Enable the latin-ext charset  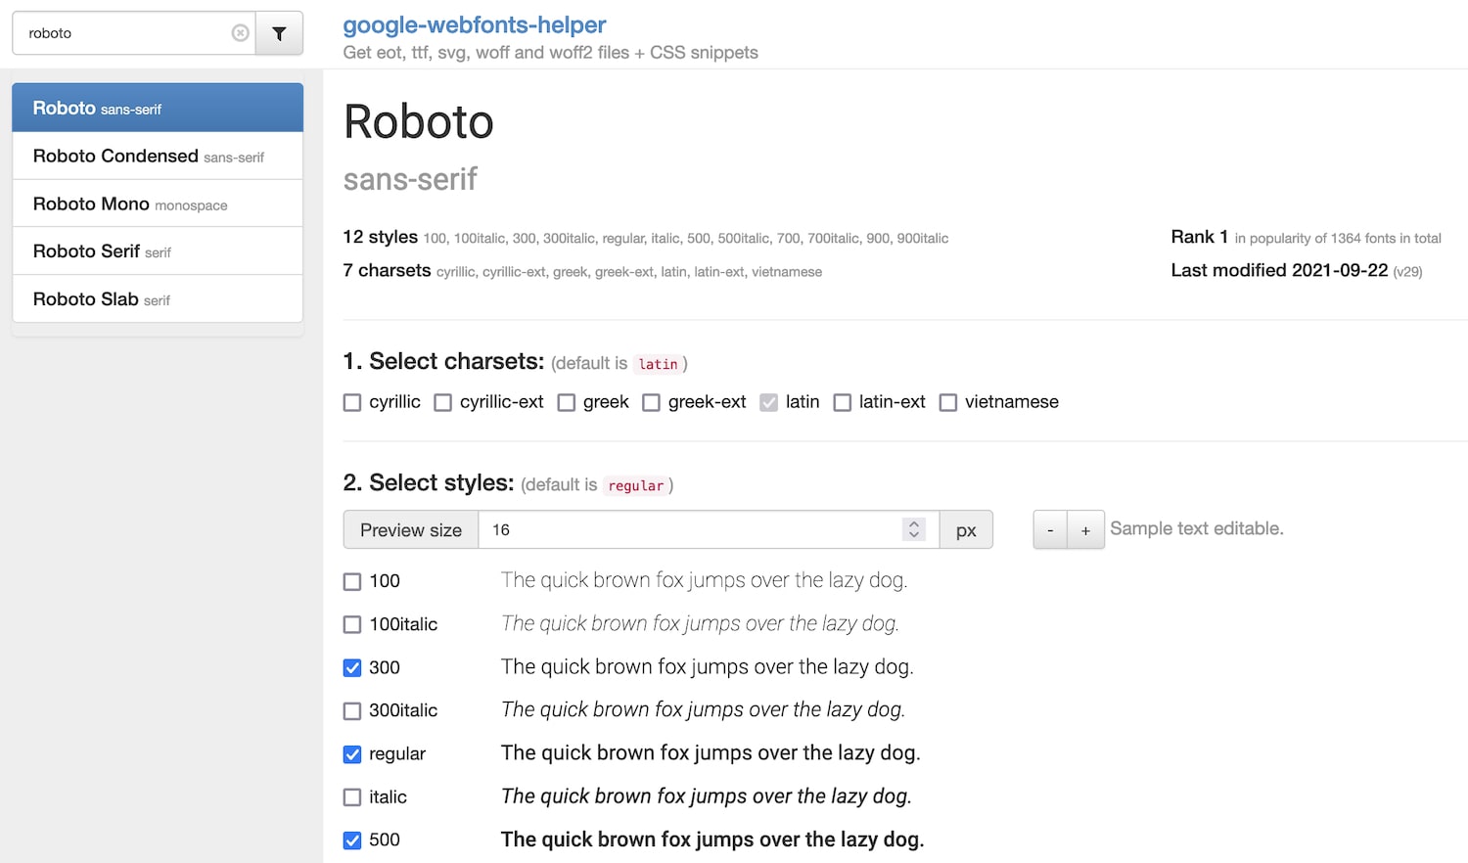(842, 402)
